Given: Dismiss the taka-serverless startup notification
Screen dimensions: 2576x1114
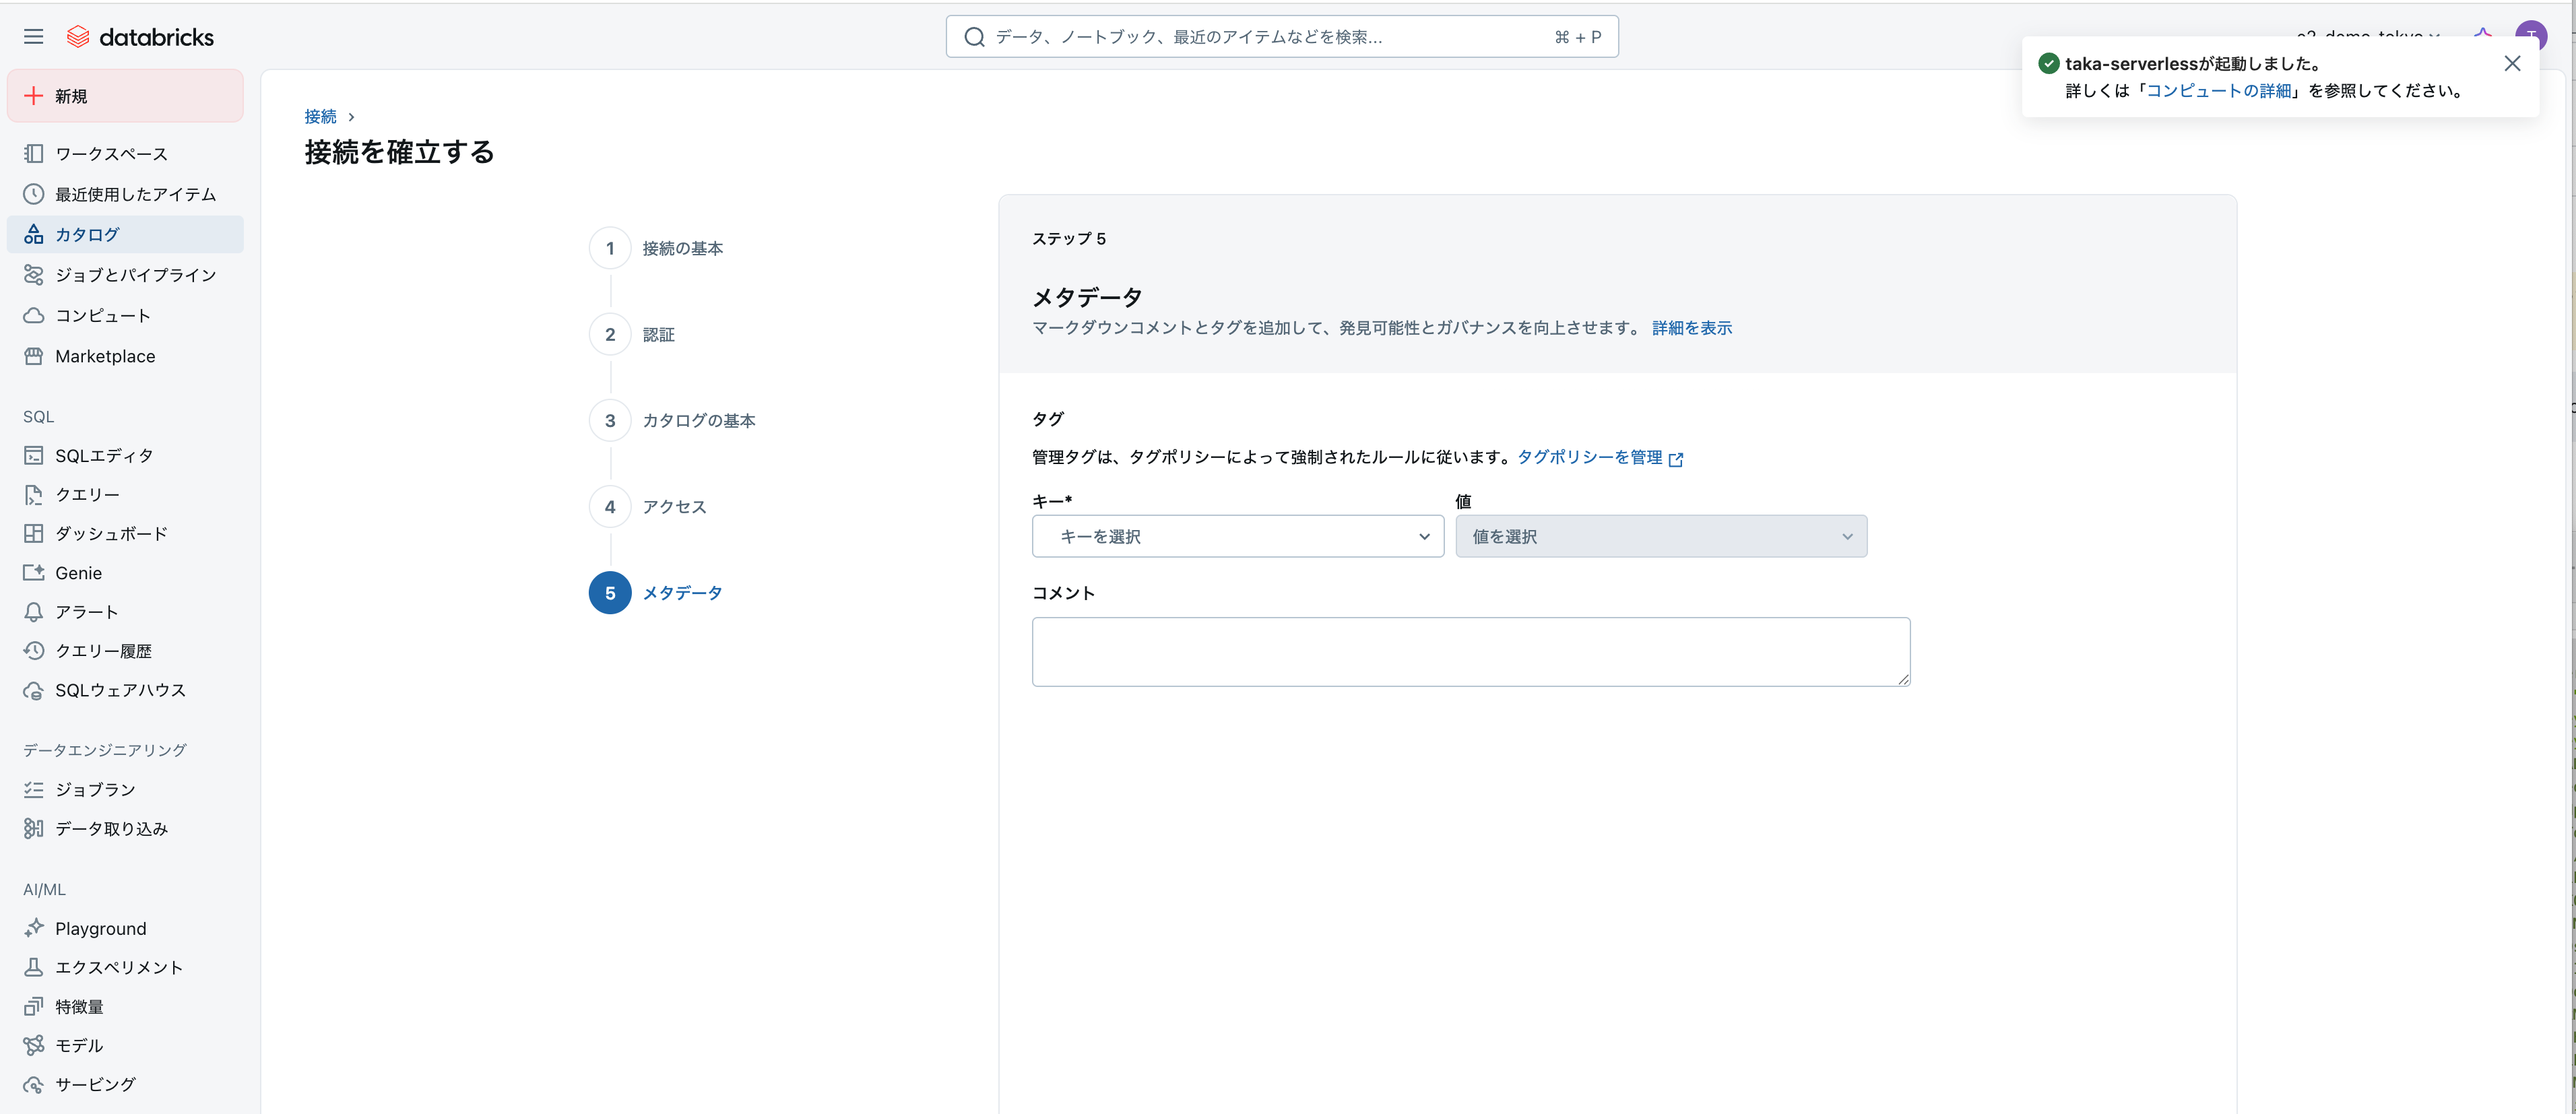Looking at the screenshot, I should coord(2513,62).
